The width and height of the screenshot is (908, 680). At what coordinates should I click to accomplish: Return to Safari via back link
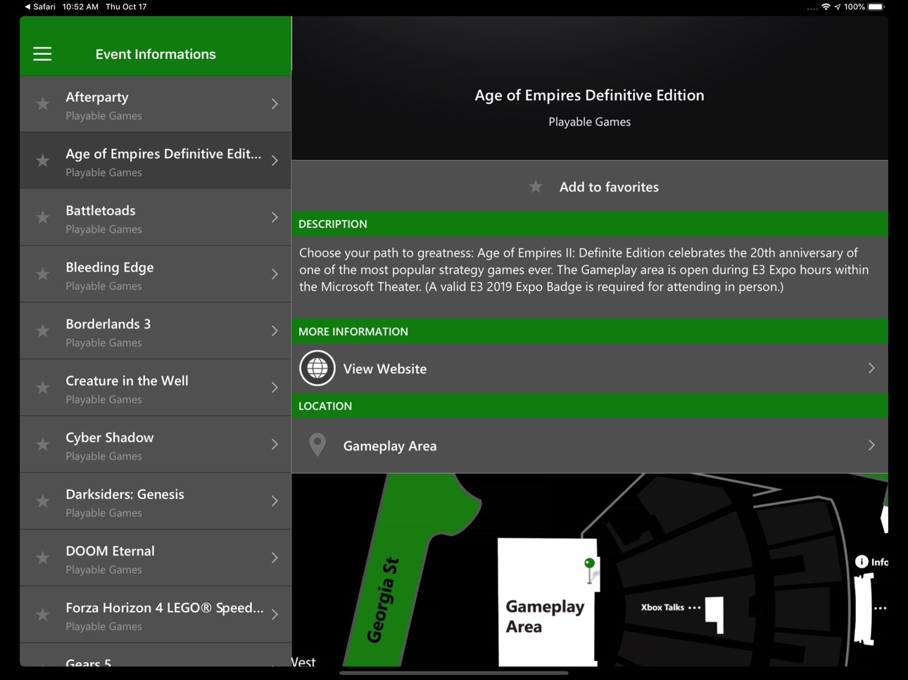click(40, 7)
